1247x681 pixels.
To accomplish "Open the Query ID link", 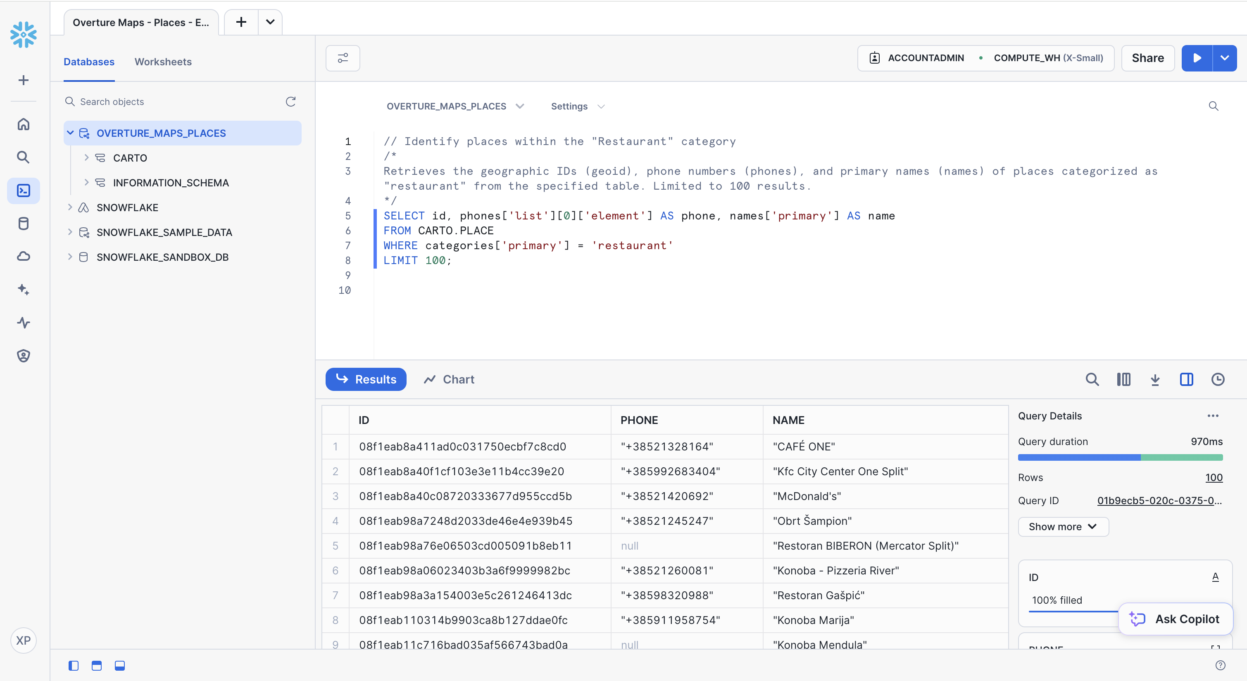I will (1159, 500).
